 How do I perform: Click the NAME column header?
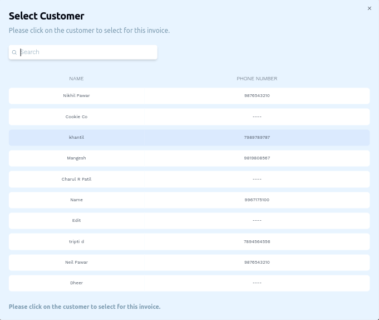coord(76,79)
